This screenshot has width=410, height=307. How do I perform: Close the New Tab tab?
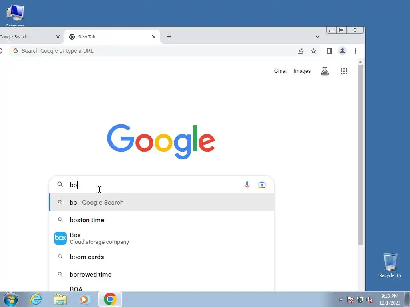(x=154, y=37)
